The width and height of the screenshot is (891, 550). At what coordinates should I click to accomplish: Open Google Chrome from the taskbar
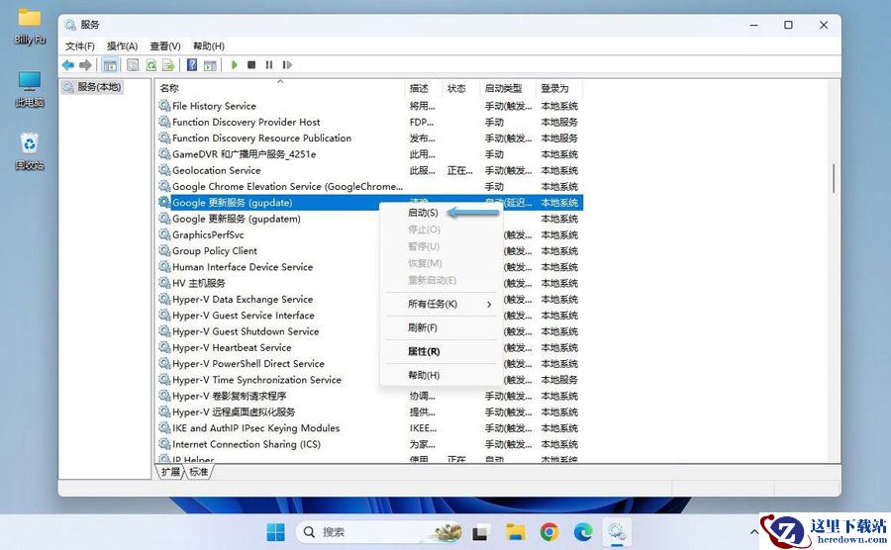pyautogui.click(x=548, y=532)
